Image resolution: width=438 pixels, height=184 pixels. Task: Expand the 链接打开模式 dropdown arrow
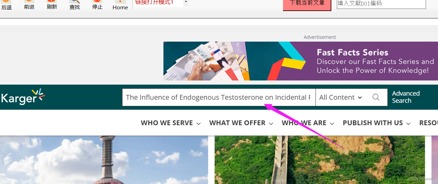point(186,2)
